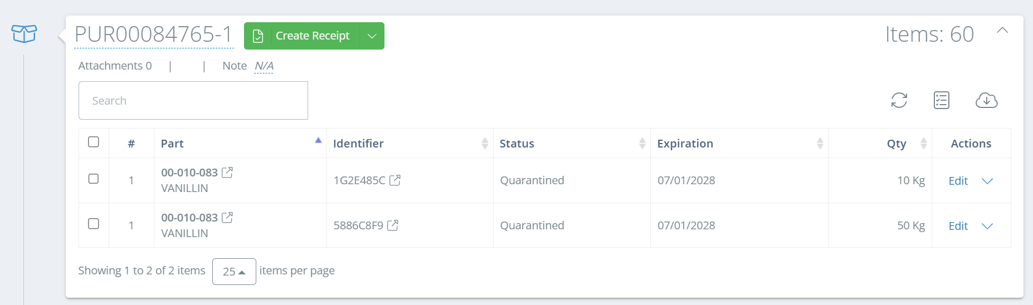The height and width of the screenshot is (305, 1033).
Task: Check the 10 Kg VANILLIN row checkbox
Action: (x=94, y=179)
